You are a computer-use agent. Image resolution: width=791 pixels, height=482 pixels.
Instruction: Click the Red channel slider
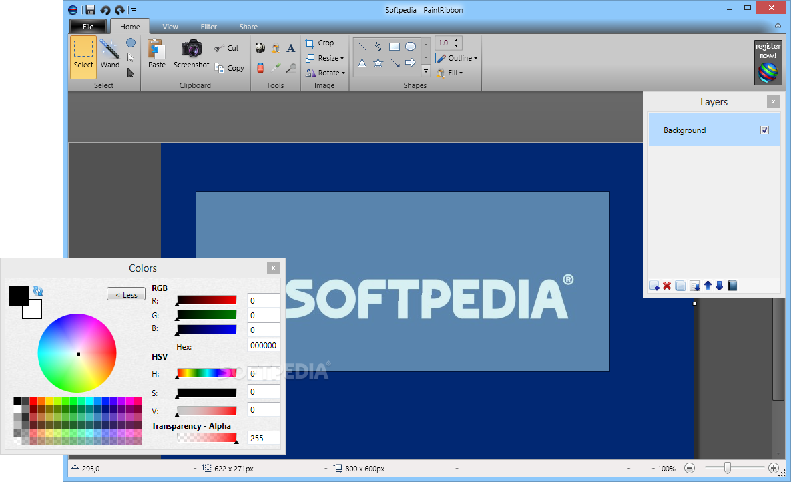(206, 300)
